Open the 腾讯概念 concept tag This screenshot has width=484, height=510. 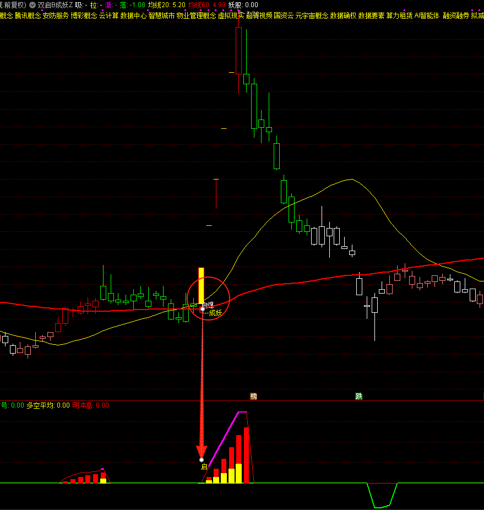click(x=28, y=15)
